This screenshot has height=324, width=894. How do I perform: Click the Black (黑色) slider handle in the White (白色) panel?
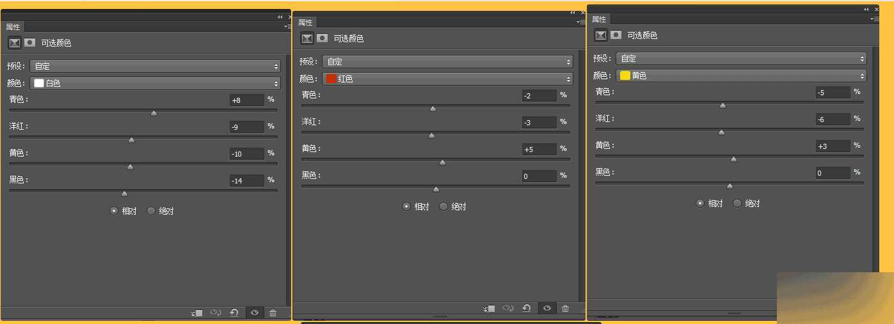click(x=124, y=194)
